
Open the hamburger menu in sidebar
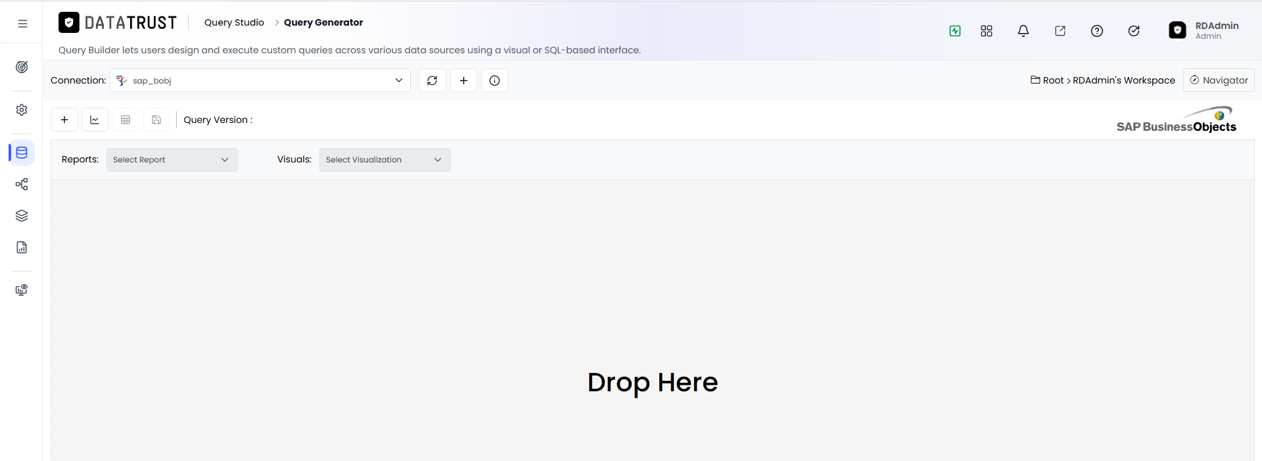tap(22, 24)
